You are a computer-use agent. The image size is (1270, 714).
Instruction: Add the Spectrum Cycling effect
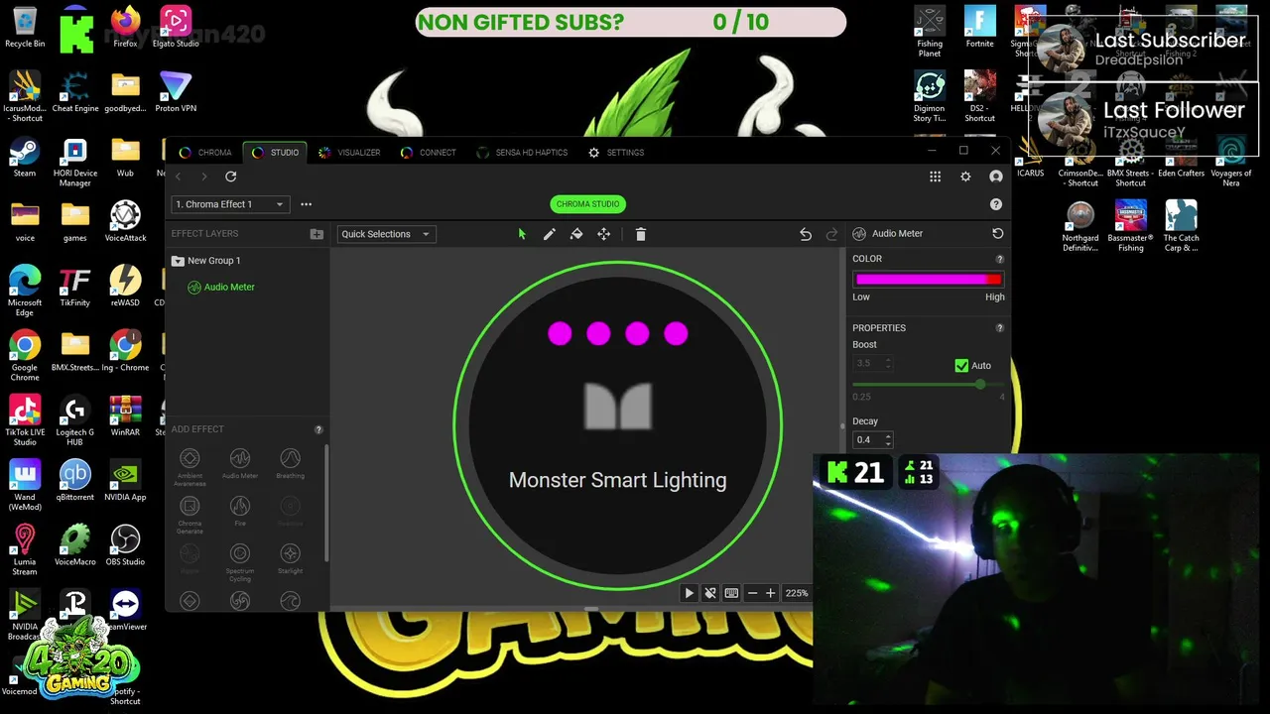[x=240, y=562]
